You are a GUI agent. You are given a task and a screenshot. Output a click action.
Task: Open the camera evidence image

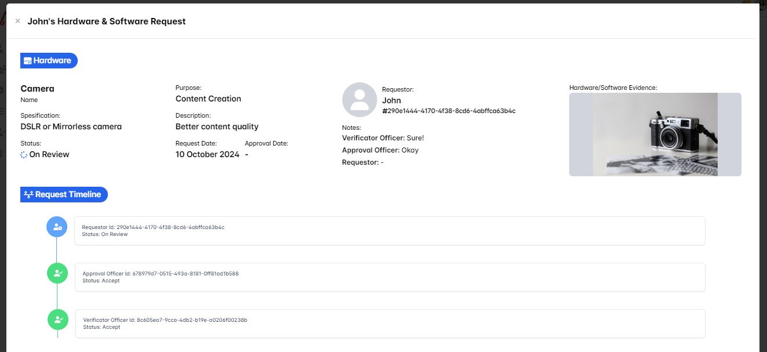pyautogui.click(x=654, y=134)
